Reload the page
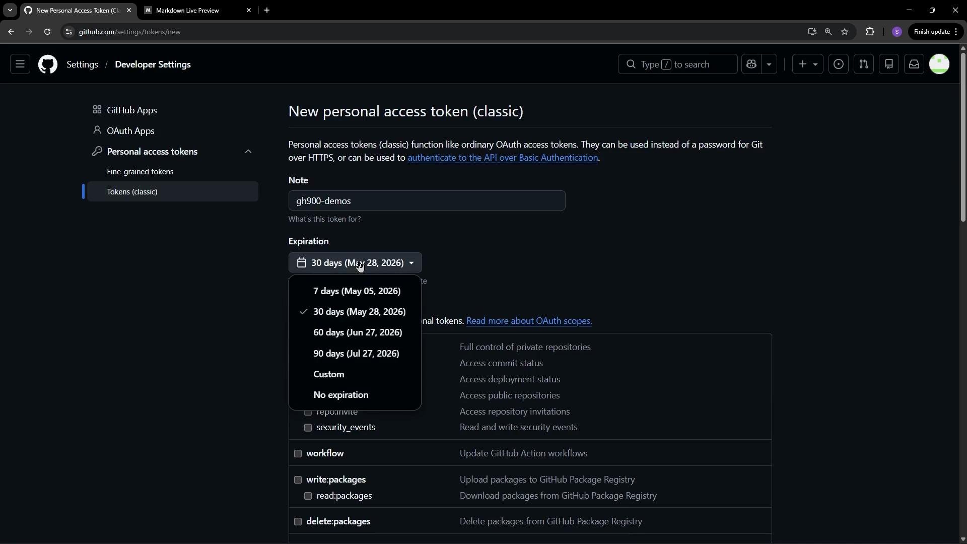Image resolution: width=967 pixels, height=544 pixels. tap(47, 32)
